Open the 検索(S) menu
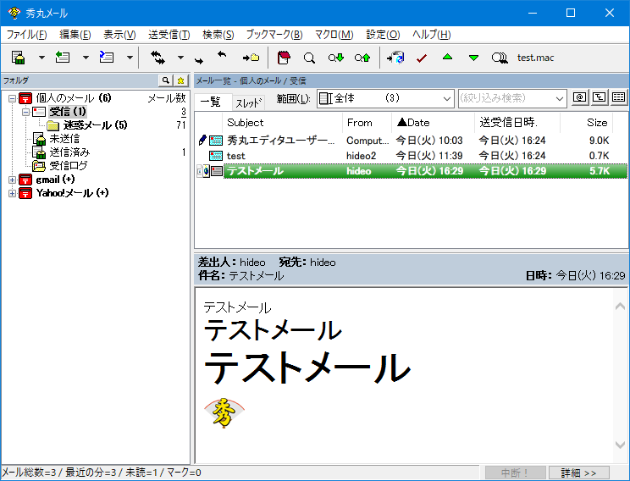Viewport: 630px width, 481px height. [218, 35]
